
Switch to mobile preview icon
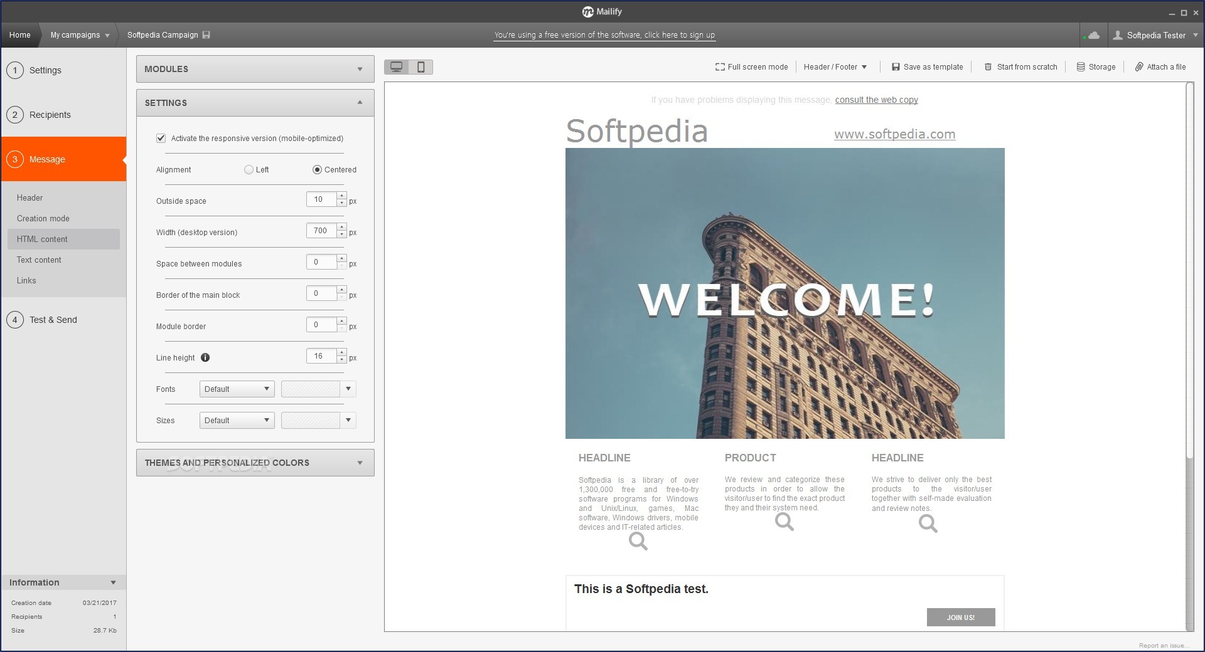tap(421, 67)
